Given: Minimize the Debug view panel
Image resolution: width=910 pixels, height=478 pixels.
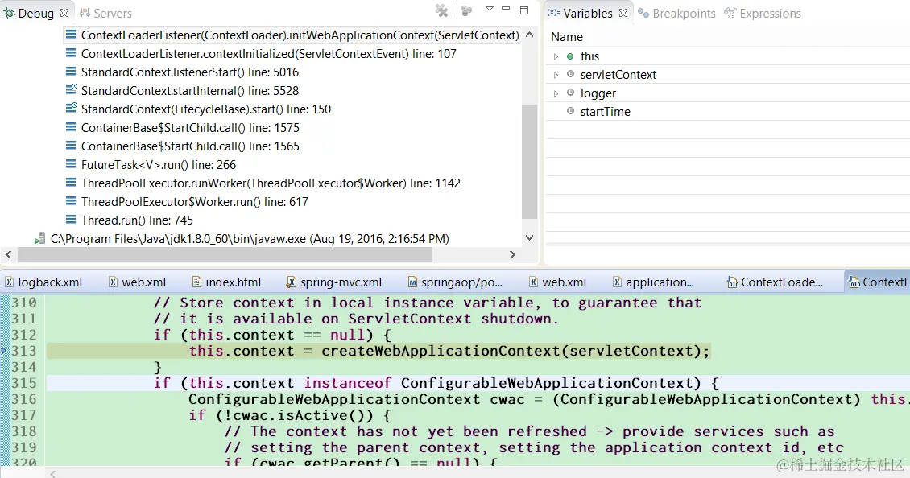Looking at the screenshot, I should pos(506,9).
